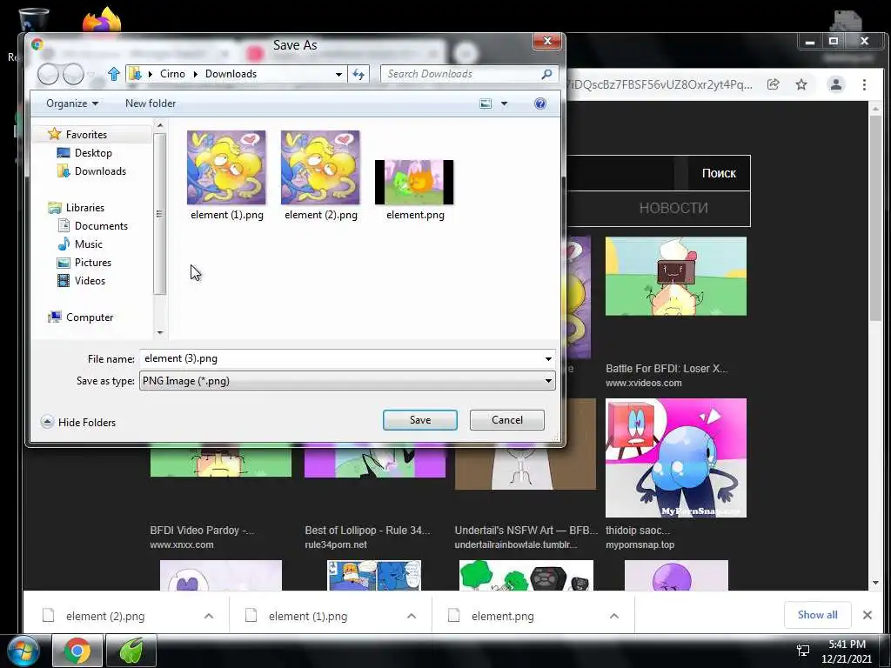Expand the address path dropdown arrow

click(x=338, y=74)
